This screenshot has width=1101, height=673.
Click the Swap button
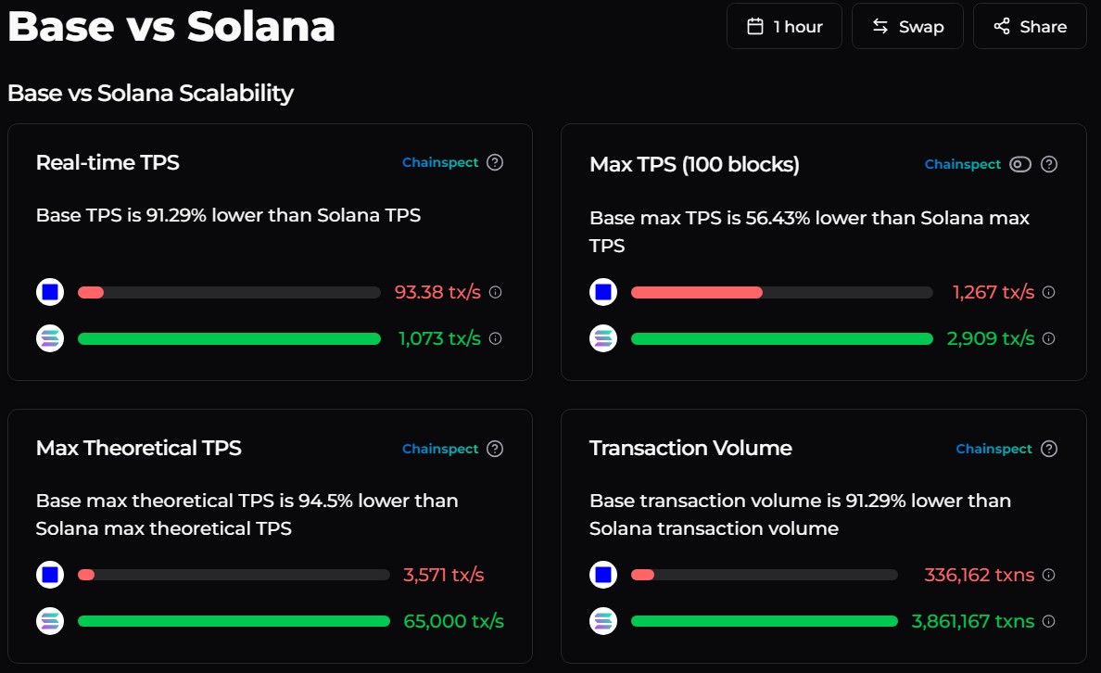point(907,26)
